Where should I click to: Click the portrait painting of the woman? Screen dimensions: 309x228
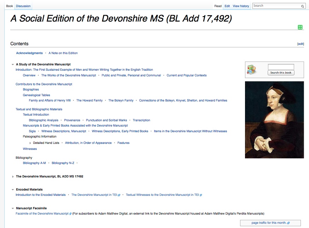[x=274, y=120]
